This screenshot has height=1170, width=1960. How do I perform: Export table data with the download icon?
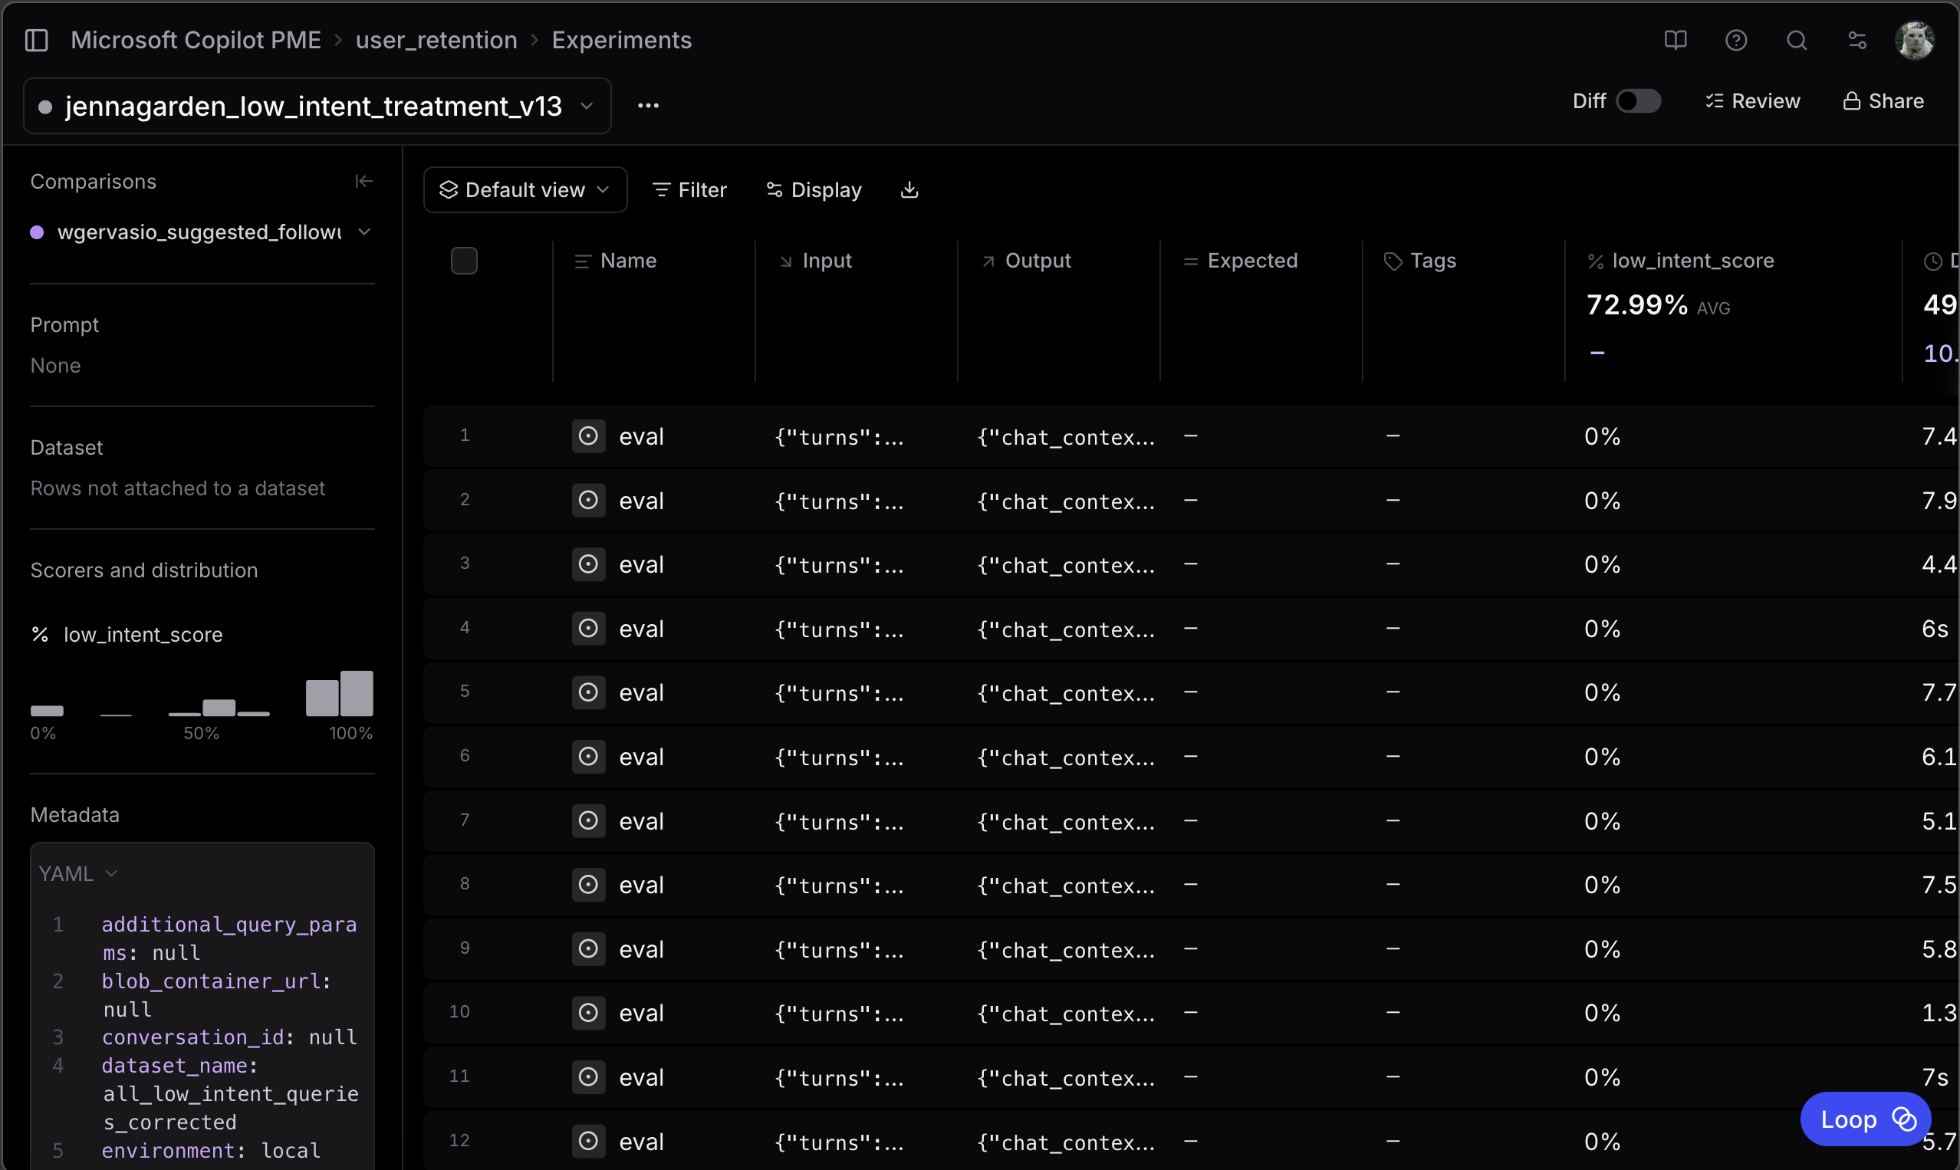coord(908,189)
